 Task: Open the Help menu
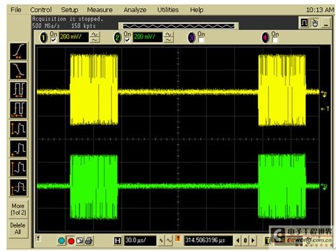pos(197,10)
